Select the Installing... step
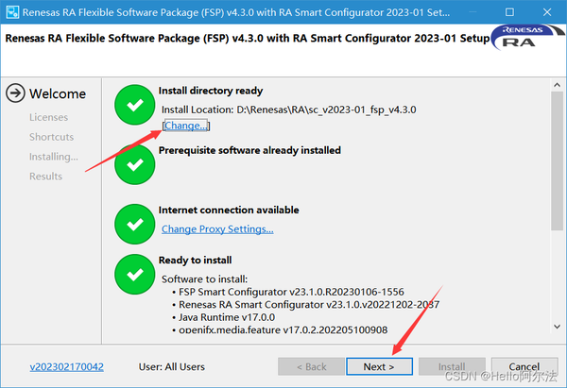Viewport: 567px width, 388px height. [53, 157]
